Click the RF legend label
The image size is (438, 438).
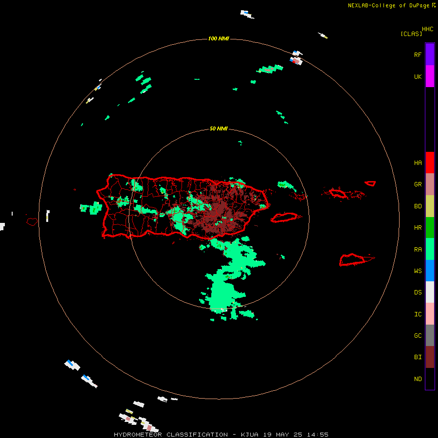pos(418,55)
